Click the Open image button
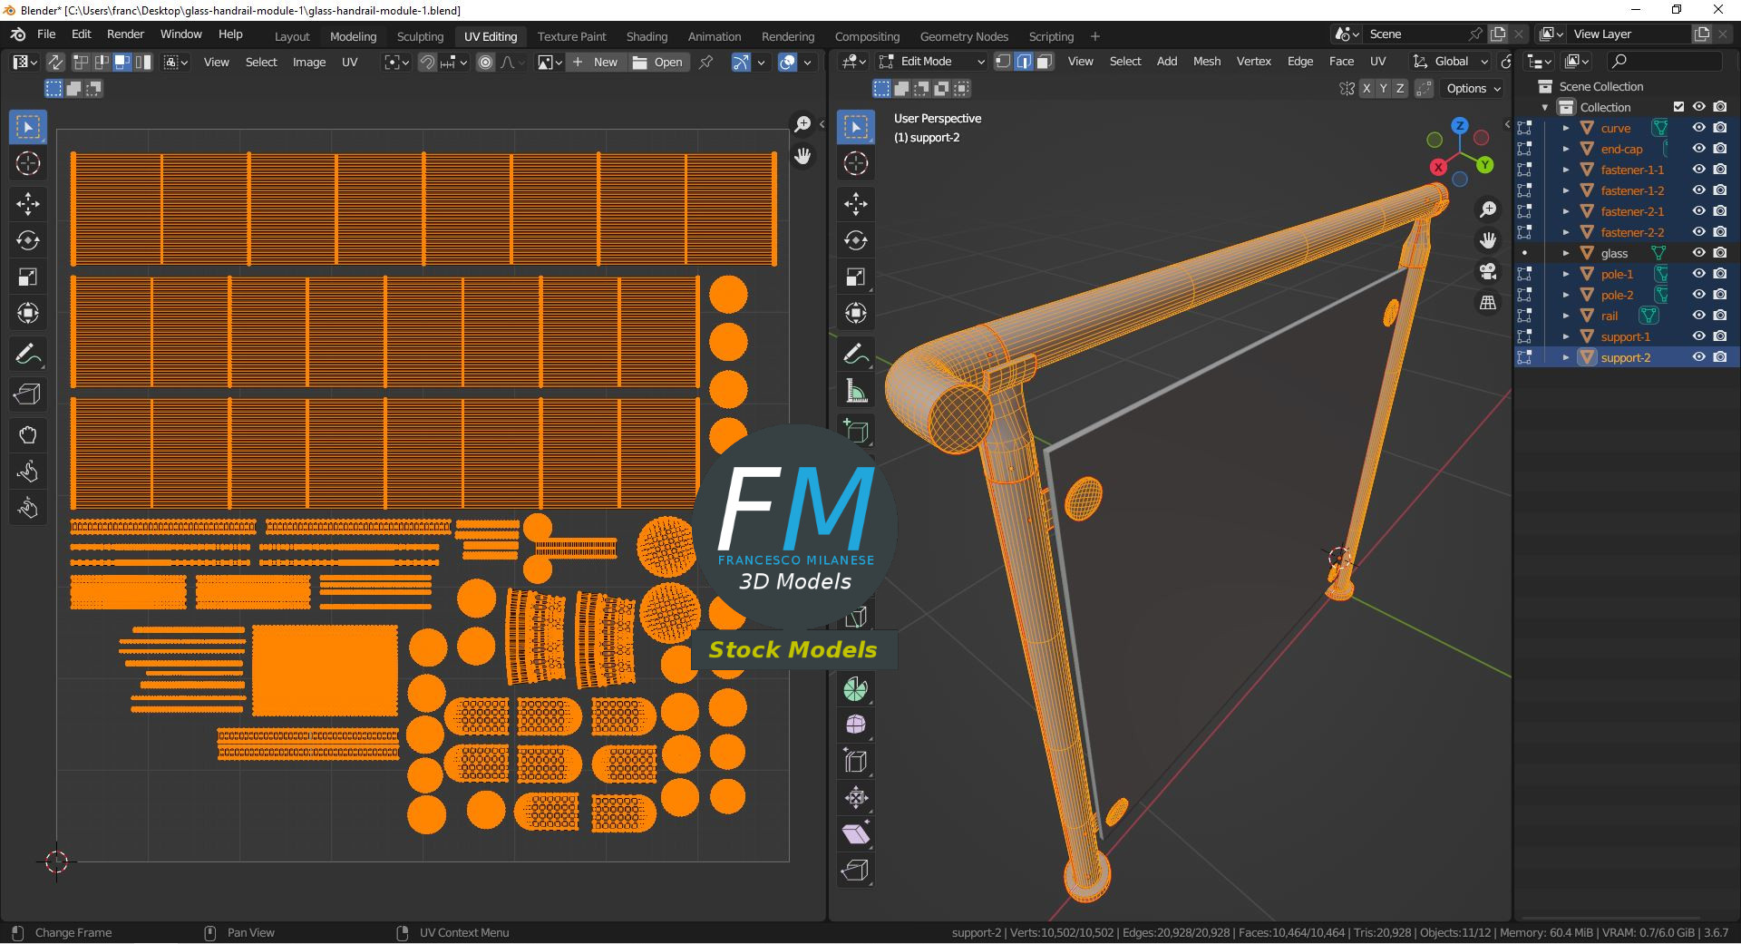This screenshot has height=944, width=1741. point(657,62)
